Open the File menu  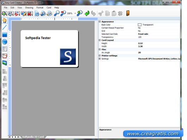coord(6,8)
